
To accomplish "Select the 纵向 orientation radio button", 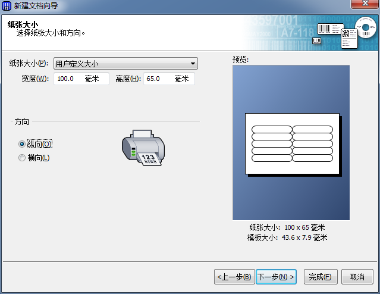I will pos(22,144).
